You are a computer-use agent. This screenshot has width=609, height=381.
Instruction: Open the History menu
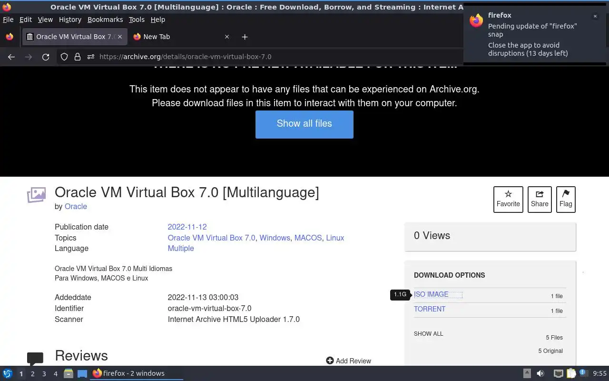tap(70, 20)
